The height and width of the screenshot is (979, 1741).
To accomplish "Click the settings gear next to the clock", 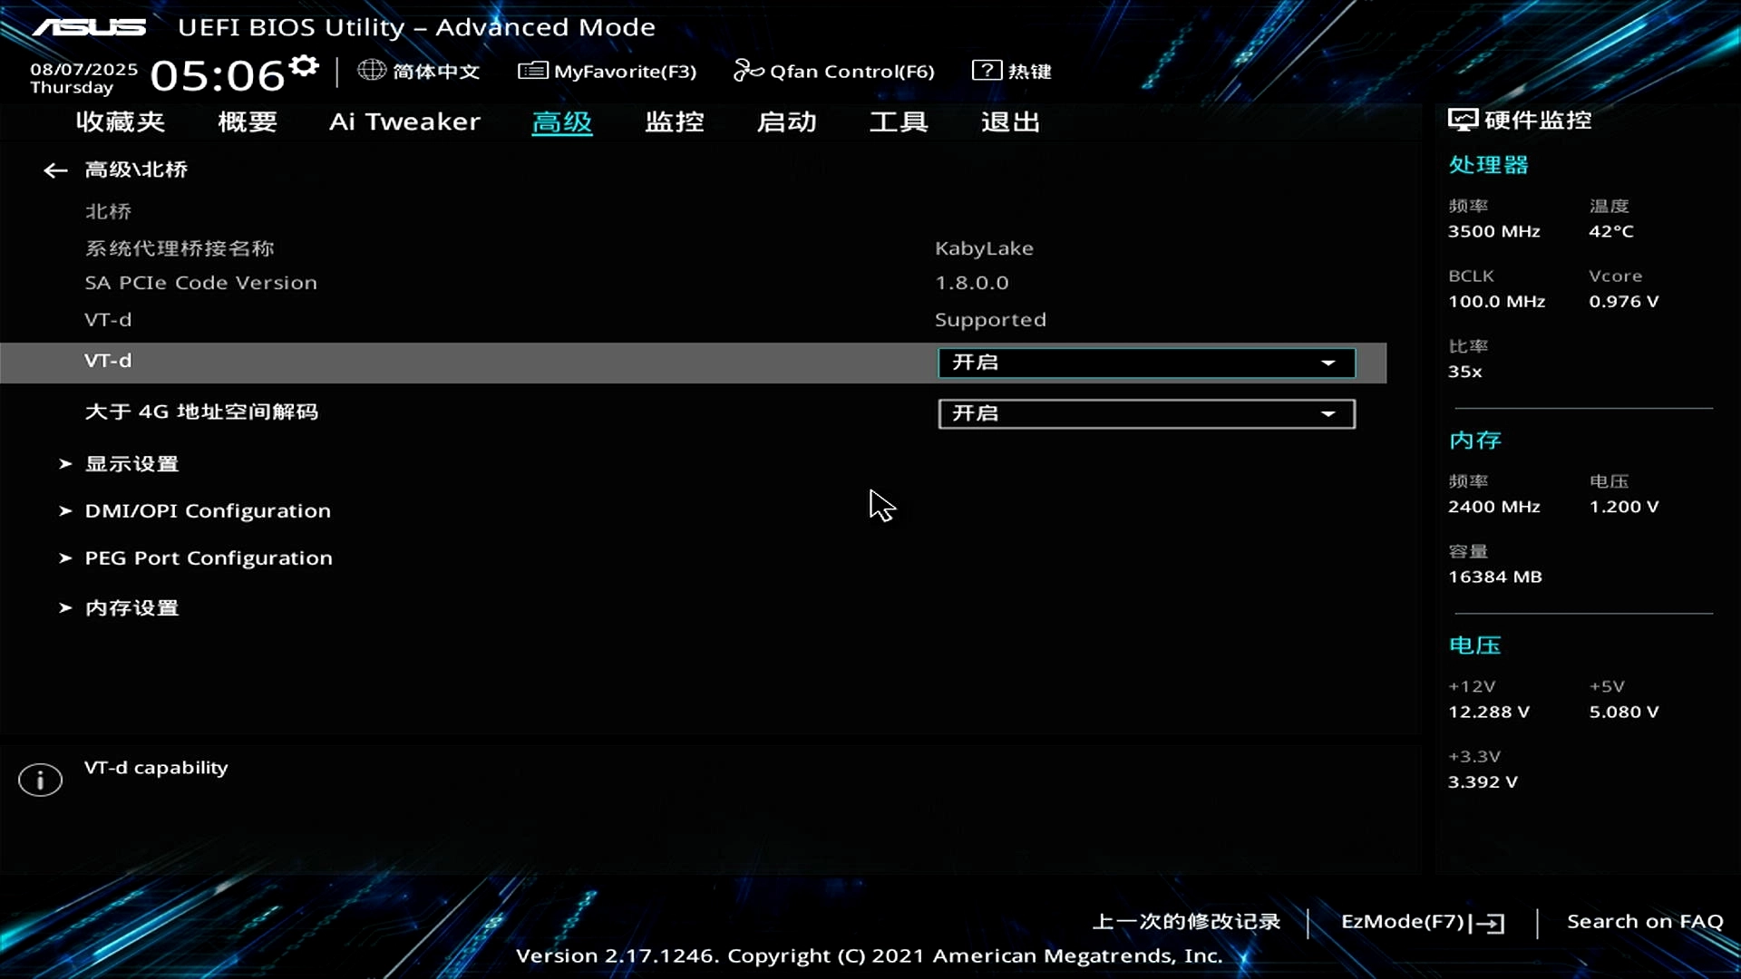I will tap(305, 66).
